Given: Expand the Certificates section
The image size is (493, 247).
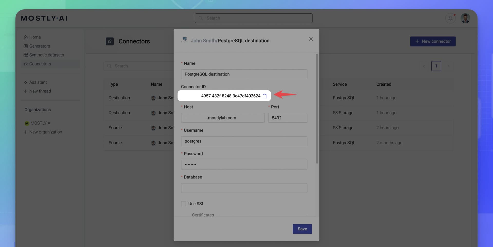Looking at the screenshot, I should (x=203, y=215).
